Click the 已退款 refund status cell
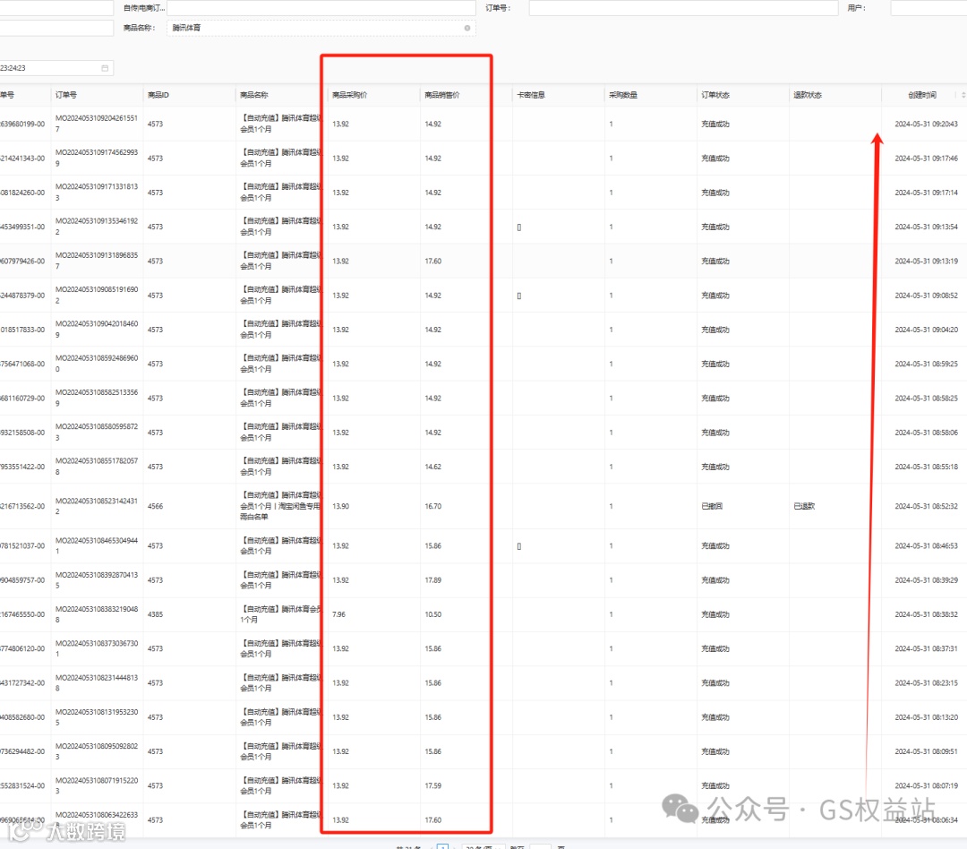967x849 pixels. point(804,506)
